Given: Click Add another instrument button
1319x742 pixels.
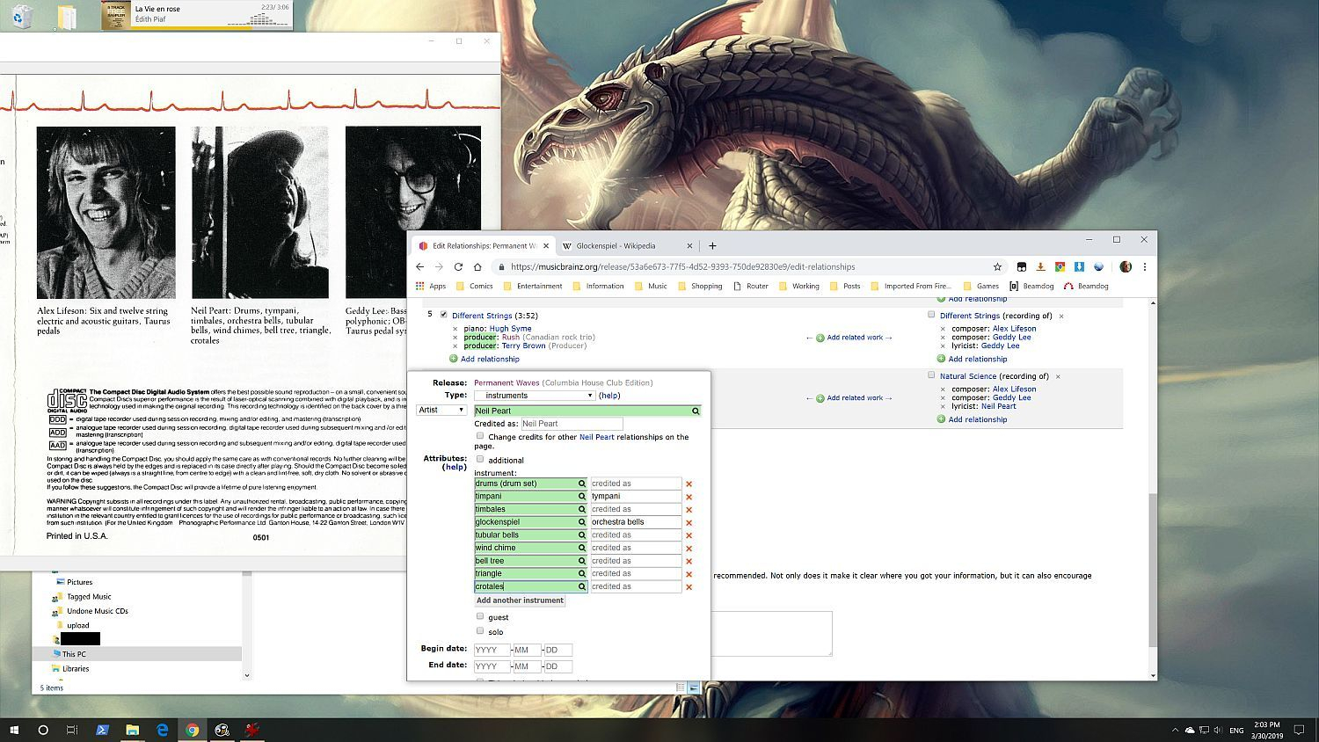Looking at the screenshot, I should point(520,600).
